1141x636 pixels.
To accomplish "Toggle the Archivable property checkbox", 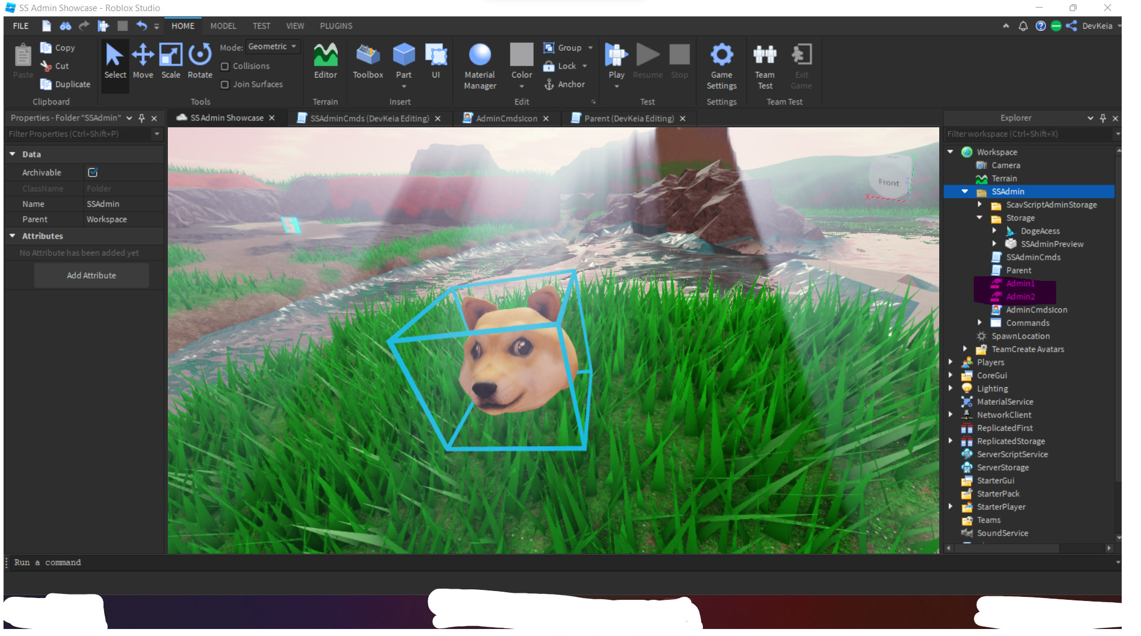I will (92, 172).
